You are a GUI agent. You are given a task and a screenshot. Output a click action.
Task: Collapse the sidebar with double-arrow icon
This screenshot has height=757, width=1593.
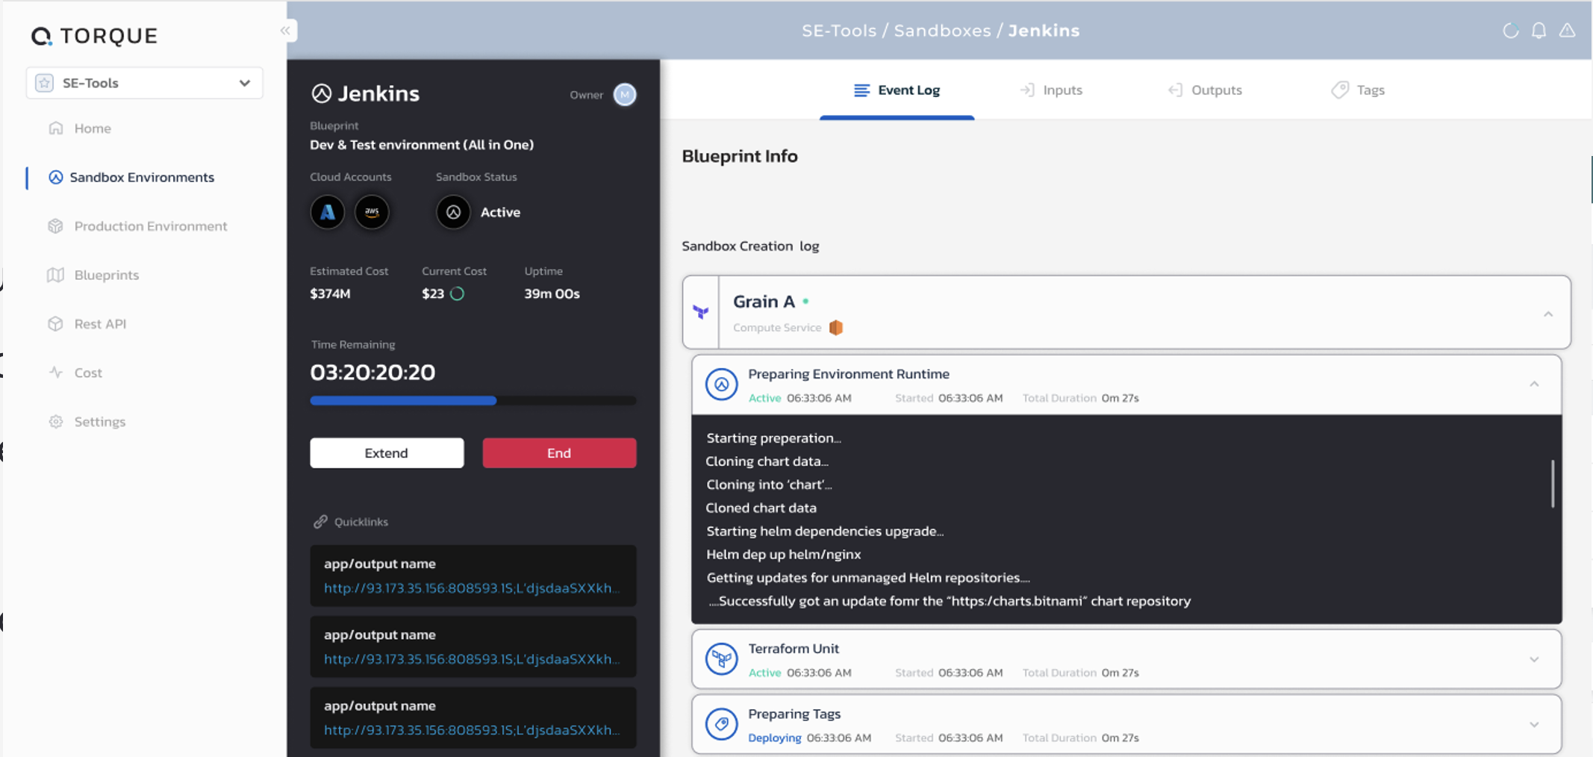[x=286, y=31]
